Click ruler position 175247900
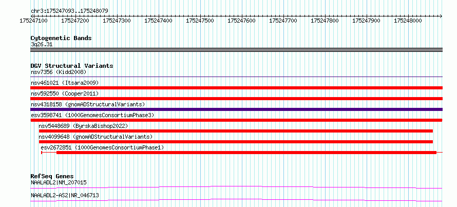The height and width of the screenshot is (207, 457). (x=367, y=21)
